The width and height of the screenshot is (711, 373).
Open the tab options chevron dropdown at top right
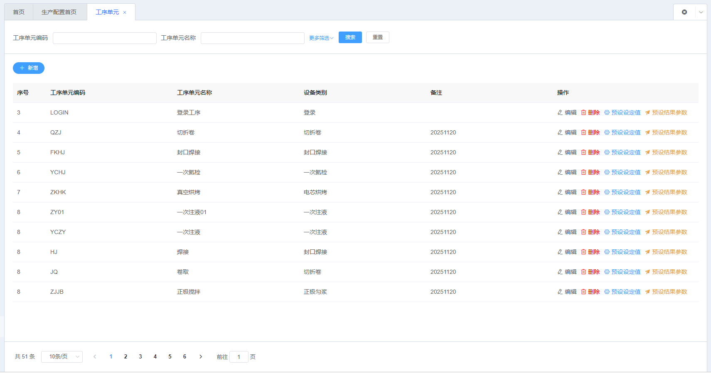point(701,12)
